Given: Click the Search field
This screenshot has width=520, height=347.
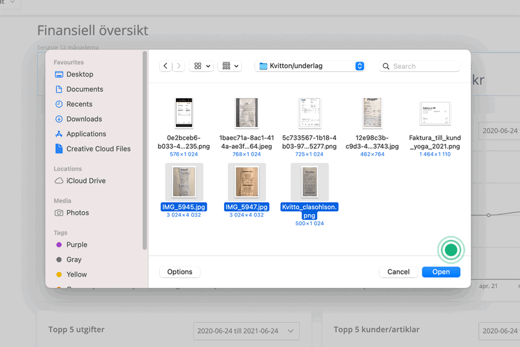Looking at the screenshot, I should coord(424,66).
